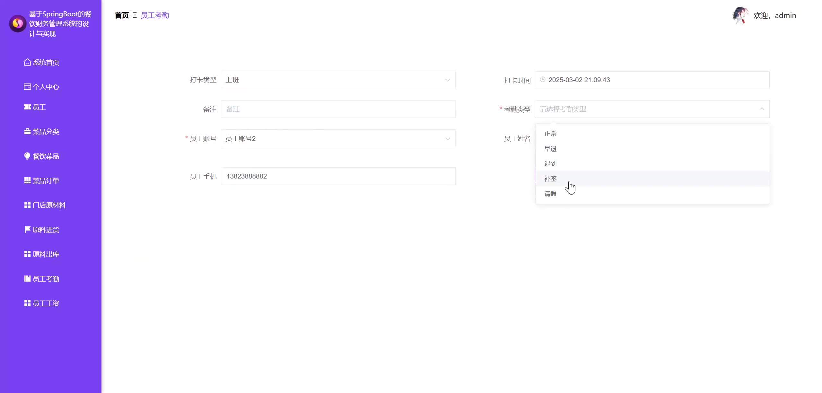Collapse the 考勤类型 dropdown arrow

[762, 109]
